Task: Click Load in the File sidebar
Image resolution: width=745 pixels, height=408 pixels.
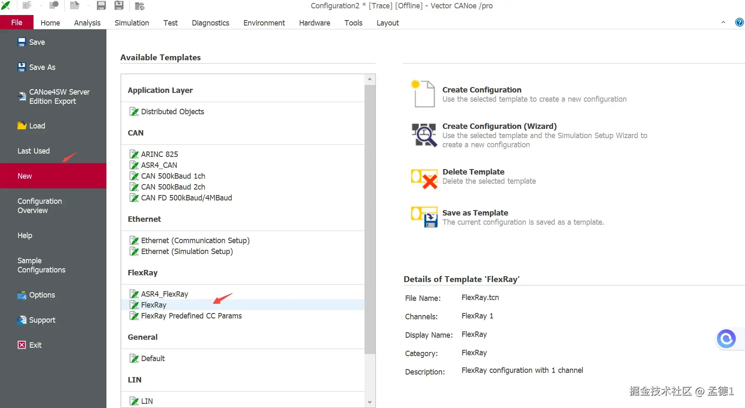Action: pyautogui.click(x=53, y=126)
